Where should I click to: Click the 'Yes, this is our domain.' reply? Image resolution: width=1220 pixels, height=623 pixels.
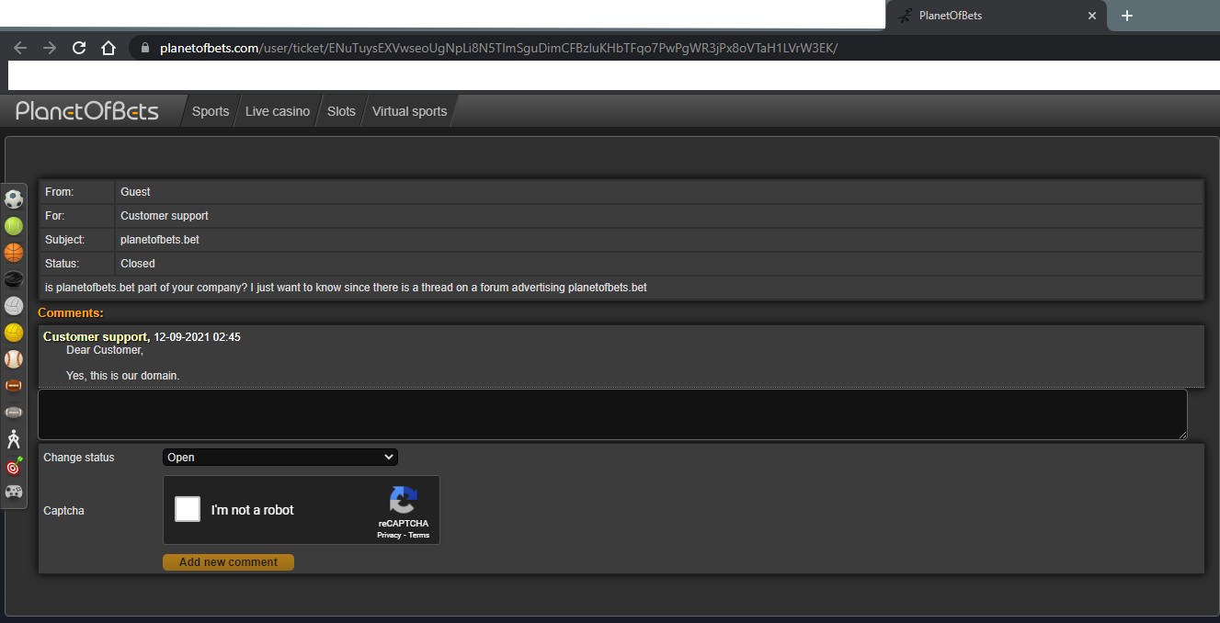(122, 376)
